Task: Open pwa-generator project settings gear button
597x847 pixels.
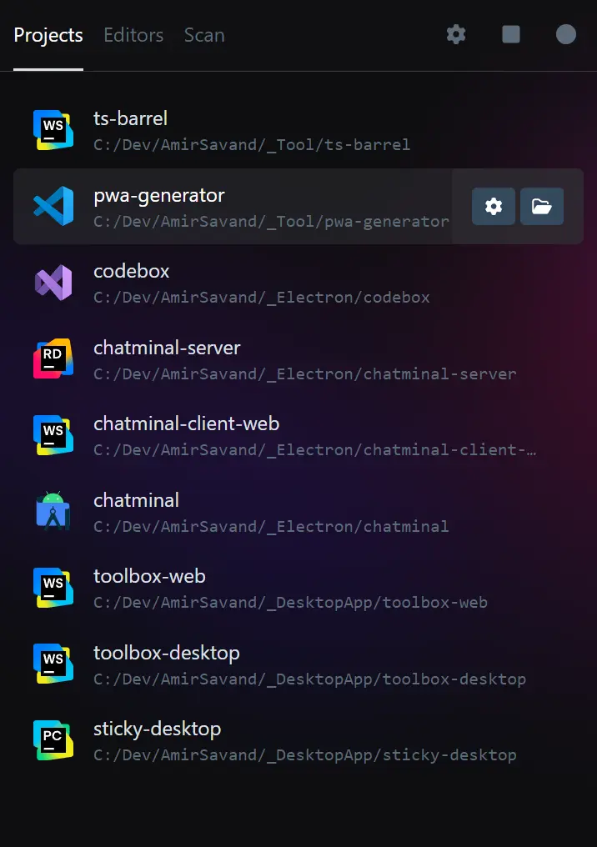Action: (x=494, y=207)
